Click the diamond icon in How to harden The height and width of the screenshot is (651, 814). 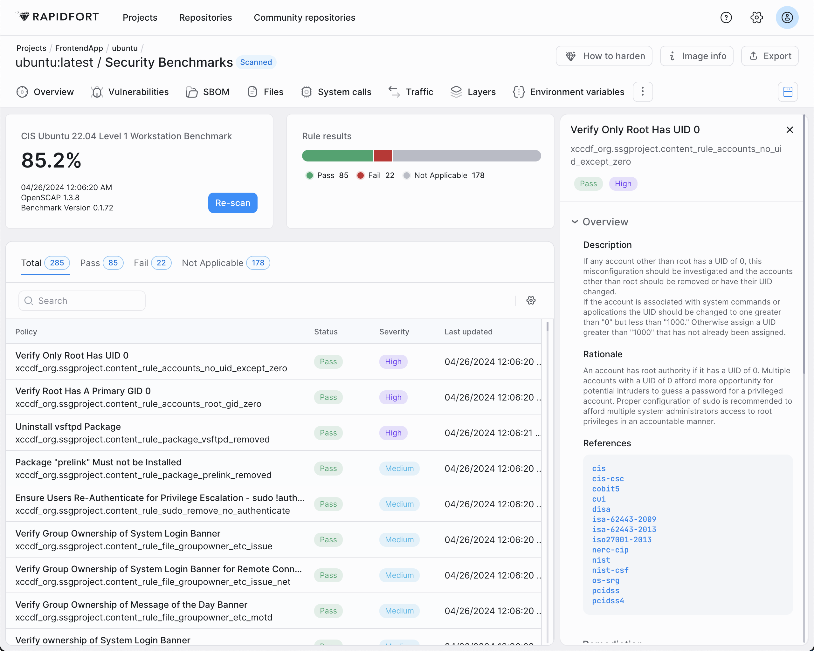click(570, 56)
